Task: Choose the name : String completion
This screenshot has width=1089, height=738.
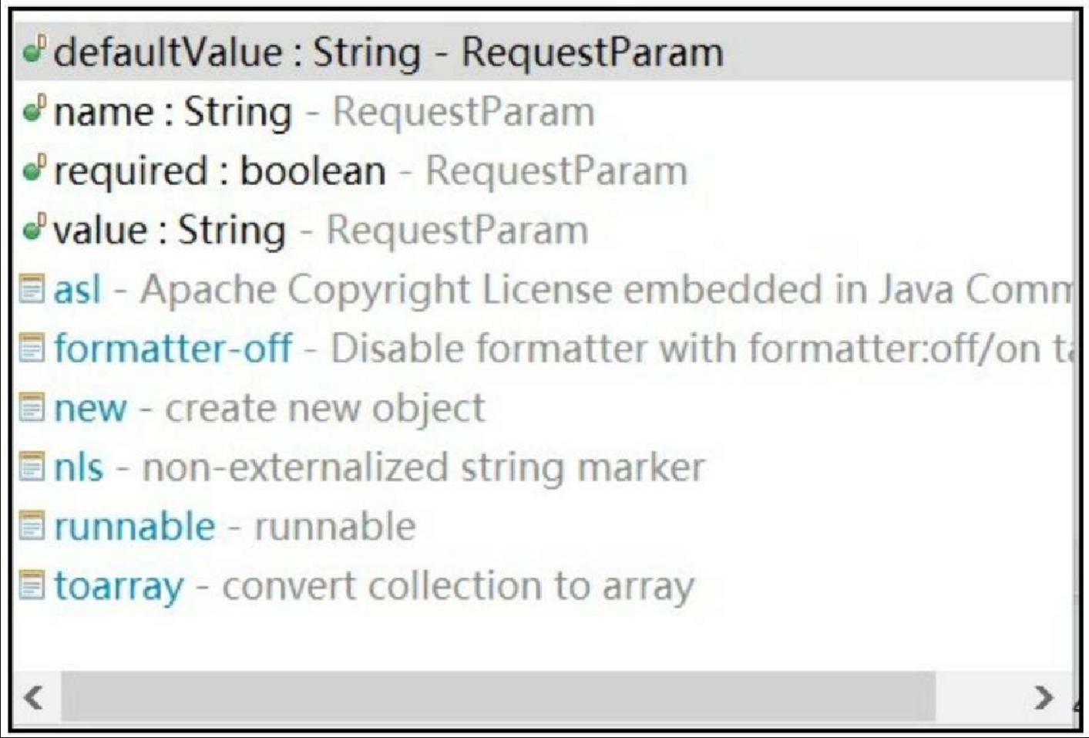Action: coord(543,111)
